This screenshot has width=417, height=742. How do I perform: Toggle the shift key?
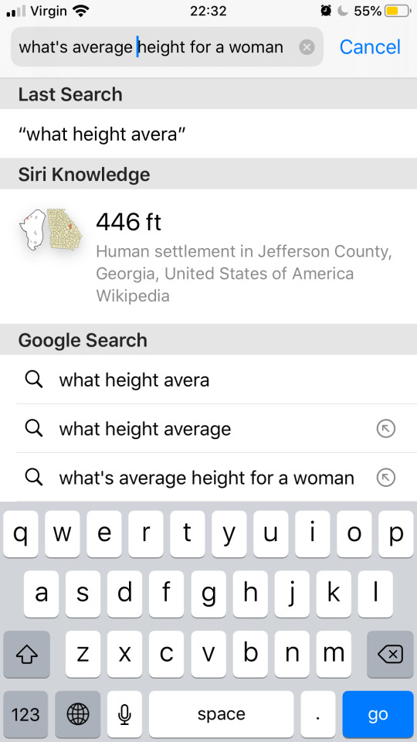point(26,654)
